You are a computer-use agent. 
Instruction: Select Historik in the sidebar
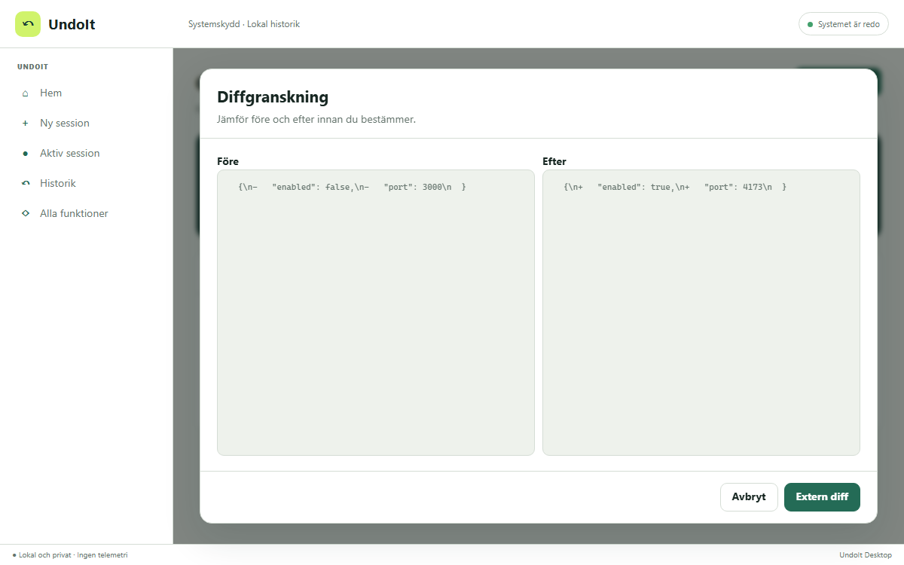pos(86,184)
